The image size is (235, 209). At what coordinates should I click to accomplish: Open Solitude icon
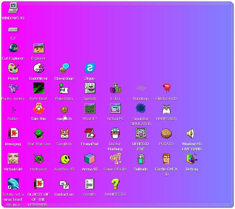tap(141, 159)
